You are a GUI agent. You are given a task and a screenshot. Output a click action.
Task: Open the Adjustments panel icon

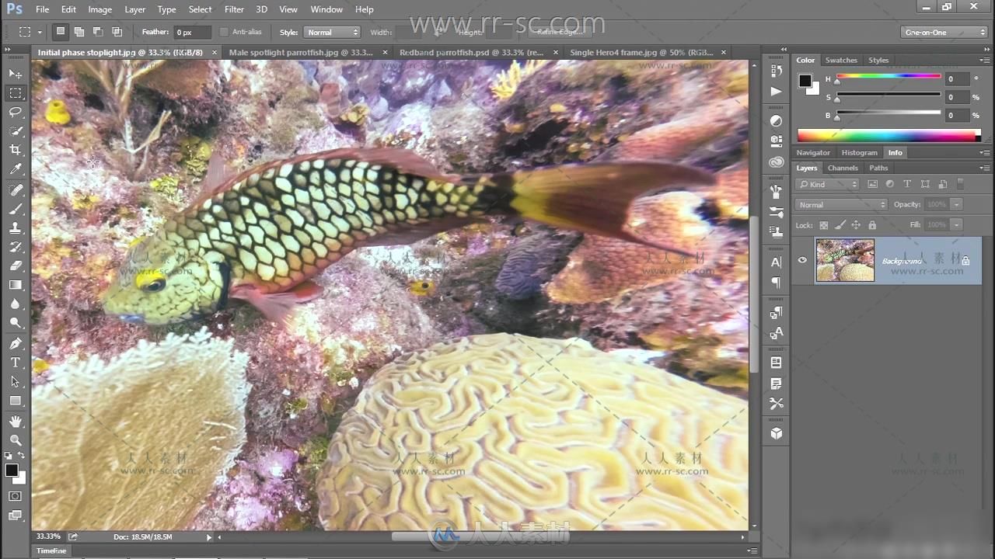tap(776, 121)
